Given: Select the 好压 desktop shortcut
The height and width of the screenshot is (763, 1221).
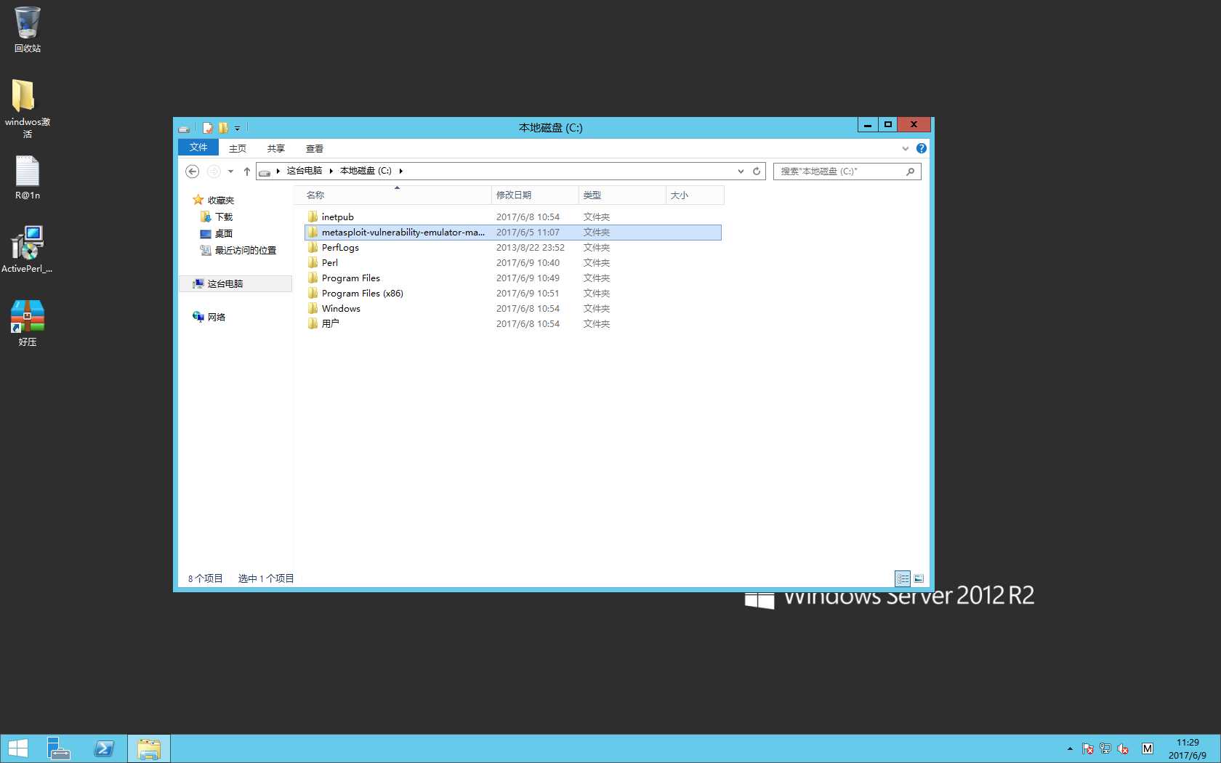Looking at the screenshot, I should (28, 323).
